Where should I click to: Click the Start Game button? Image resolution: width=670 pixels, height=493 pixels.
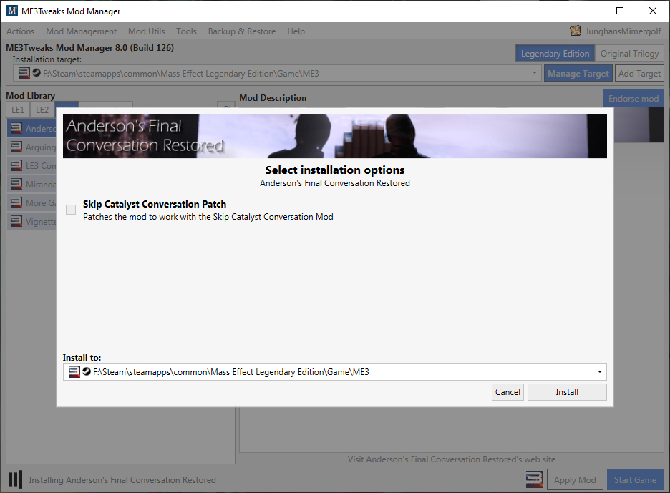tap(635, 479)
